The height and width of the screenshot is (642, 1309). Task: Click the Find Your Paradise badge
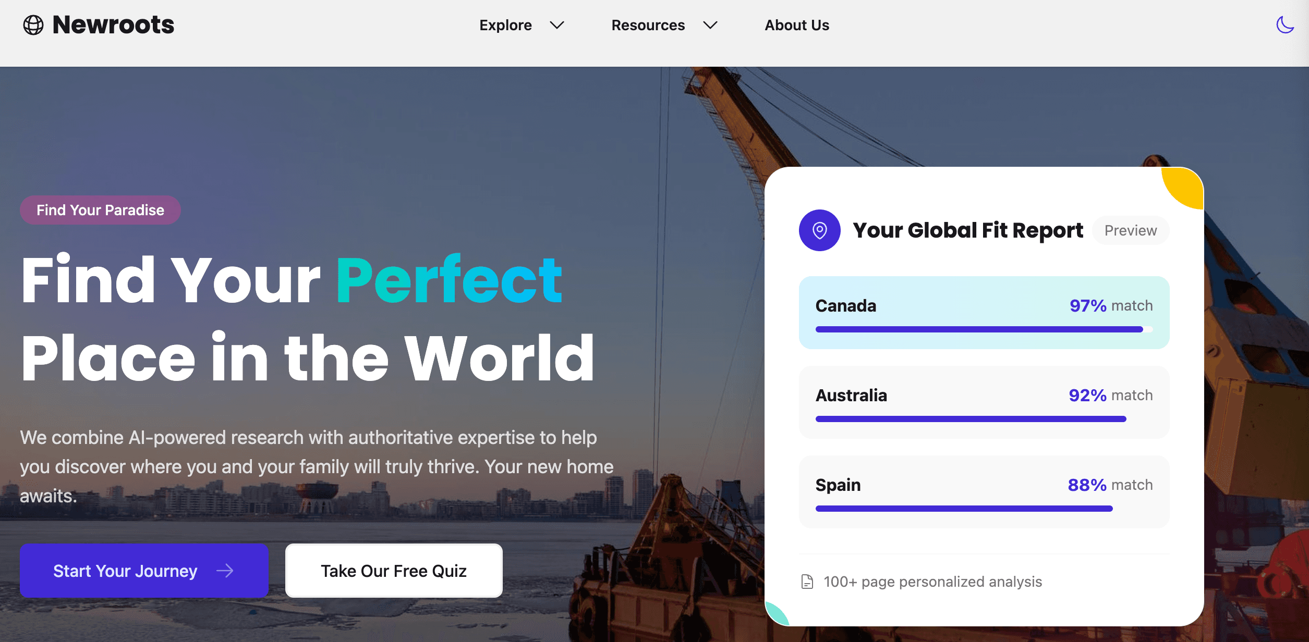click(x=100, y=210)
